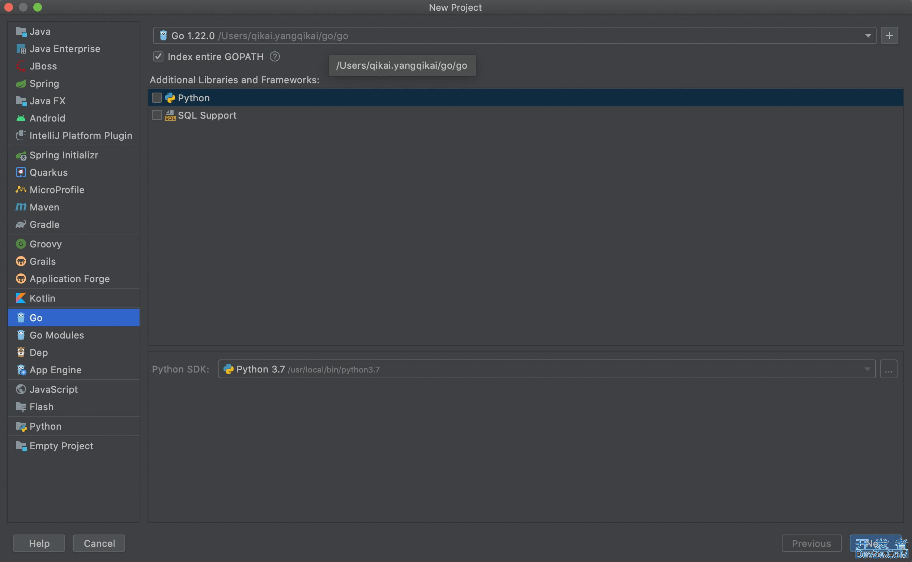Click the green Groovy icon
The width and height of the screenshot is (912, 562).
click(x=21, y=244)
